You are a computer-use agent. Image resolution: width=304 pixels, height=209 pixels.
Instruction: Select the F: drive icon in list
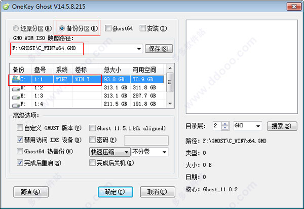click(16, 104)
